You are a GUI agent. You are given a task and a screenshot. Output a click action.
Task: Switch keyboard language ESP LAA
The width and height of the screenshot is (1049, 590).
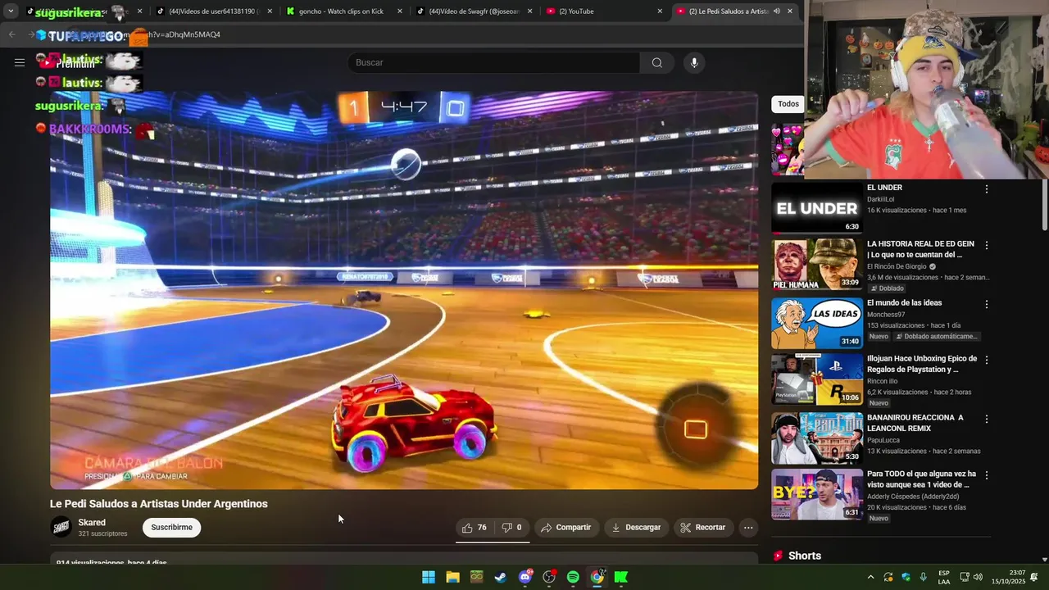pyautogui.click(x=944, y=577)
